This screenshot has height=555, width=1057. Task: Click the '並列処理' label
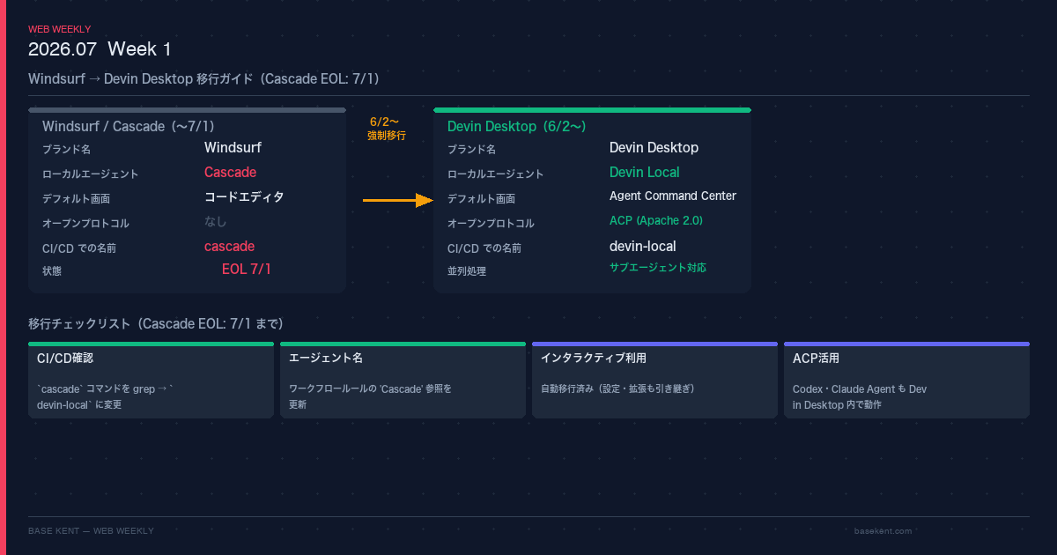click(x=467, y=271)
